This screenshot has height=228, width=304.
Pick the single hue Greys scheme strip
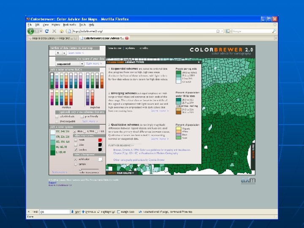(97, 81)
